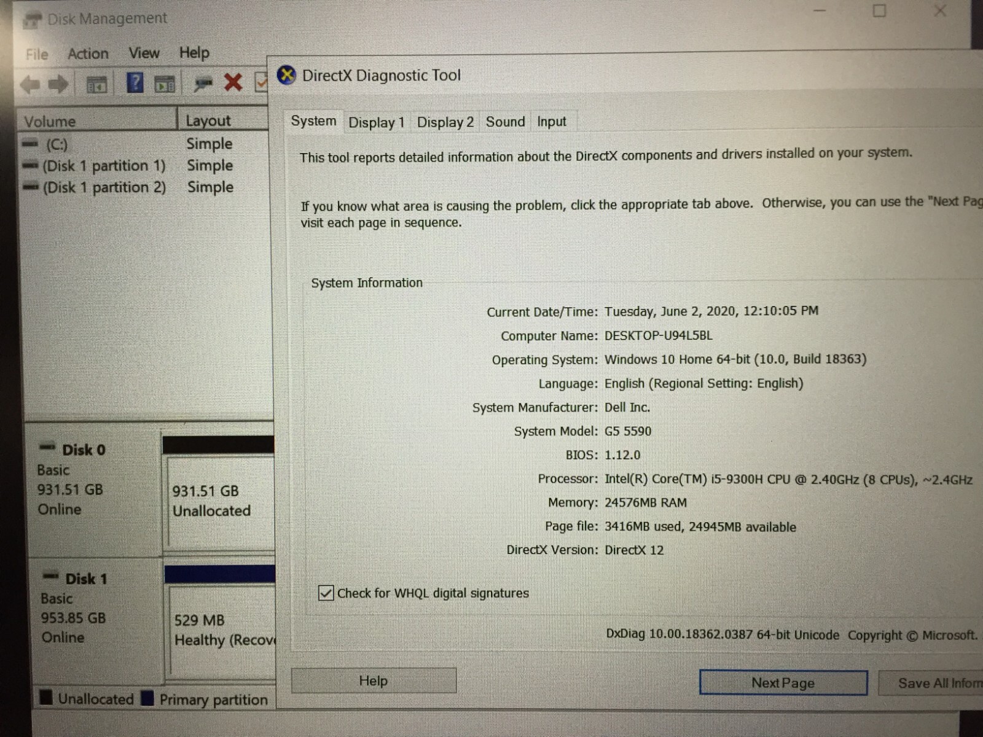Screen dimensions: 983x737
Task: Click the blue Help question-mark toolbar icon
Action: [135, 82]
